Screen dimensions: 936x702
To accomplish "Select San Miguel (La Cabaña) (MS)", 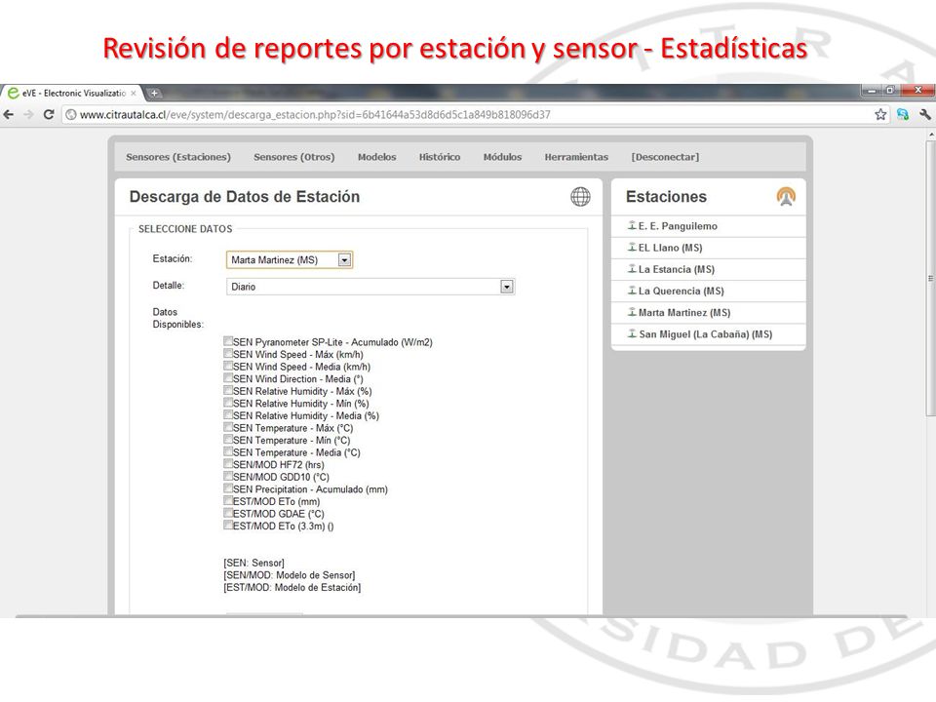I will [x=706, y=334].
